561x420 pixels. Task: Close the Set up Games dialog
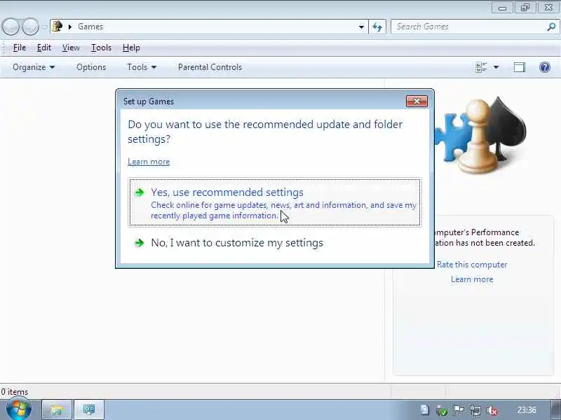pyautogui.click(x=417, y=101)
